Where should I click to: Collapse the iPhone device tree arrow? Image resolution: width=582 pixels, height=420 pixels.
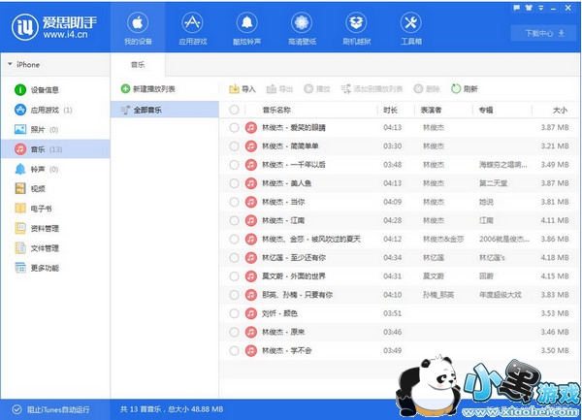point(10,64)
